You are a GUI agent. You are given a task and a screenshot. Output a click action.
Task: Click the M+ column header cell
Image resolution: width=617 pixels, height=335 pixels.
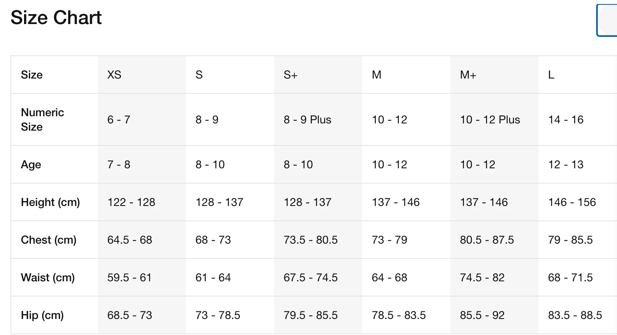(x=468, y=75)
